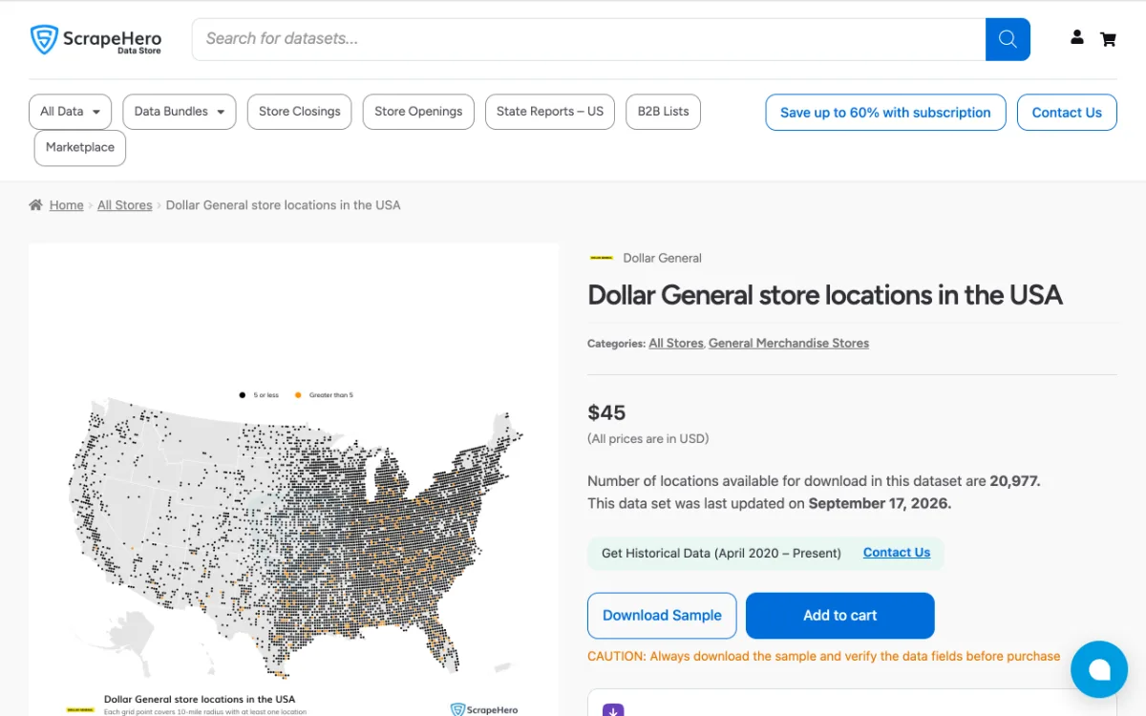Screen dimensions: 1146x716
Task: Click Save up to 60% with subscription
Action: (x=885, y=113)
